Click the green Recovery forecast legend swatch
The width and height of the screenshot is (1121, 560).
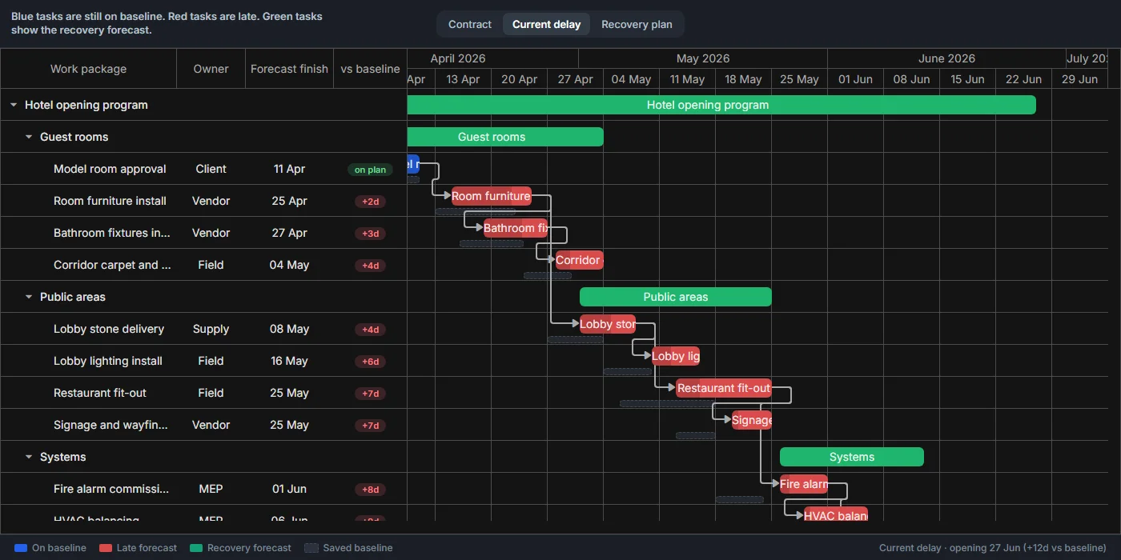coord(196,548)
